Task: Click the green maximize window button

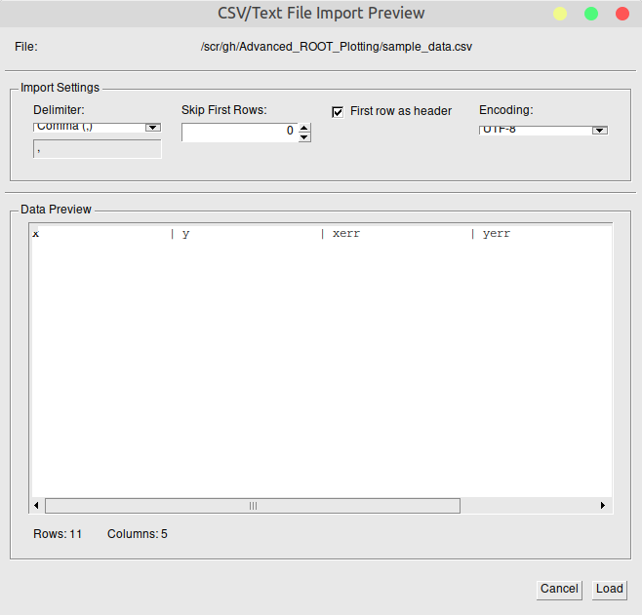Action: pos(590,14)
